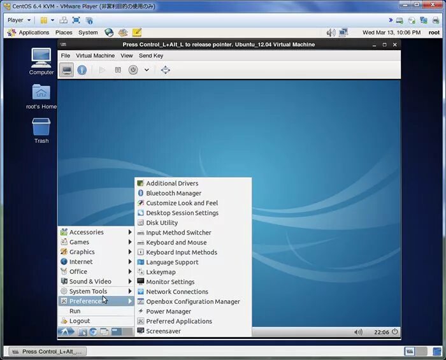Expand Sound & Video submenu
Viewport: 446px width, 360px height.
[96, 282]
